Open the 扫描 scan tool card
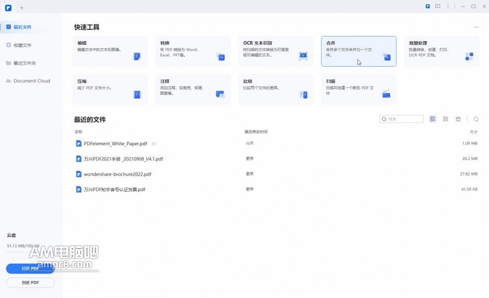The image size is (489, 298). click(x=358, y=89)
